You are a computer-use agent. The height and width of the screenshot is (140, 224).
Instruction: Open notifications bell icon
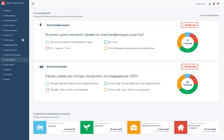tap(213, 4)
